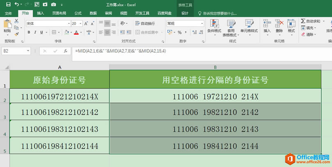The height and width of the screenshot is (167, 332).
Task: Expand the borders dropdown arrow
Action: [x=59, y=32]
